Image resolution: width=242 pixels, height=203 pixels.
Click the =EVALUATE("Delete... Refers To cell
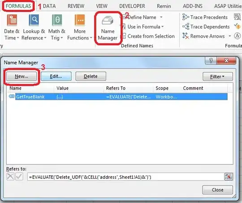coord(129,97)
